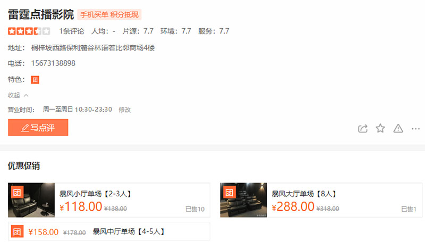This screenshot has width=425, height=242.
Task: Open 手机买单 积分抵现 promo tag
Action: [109, 15]
